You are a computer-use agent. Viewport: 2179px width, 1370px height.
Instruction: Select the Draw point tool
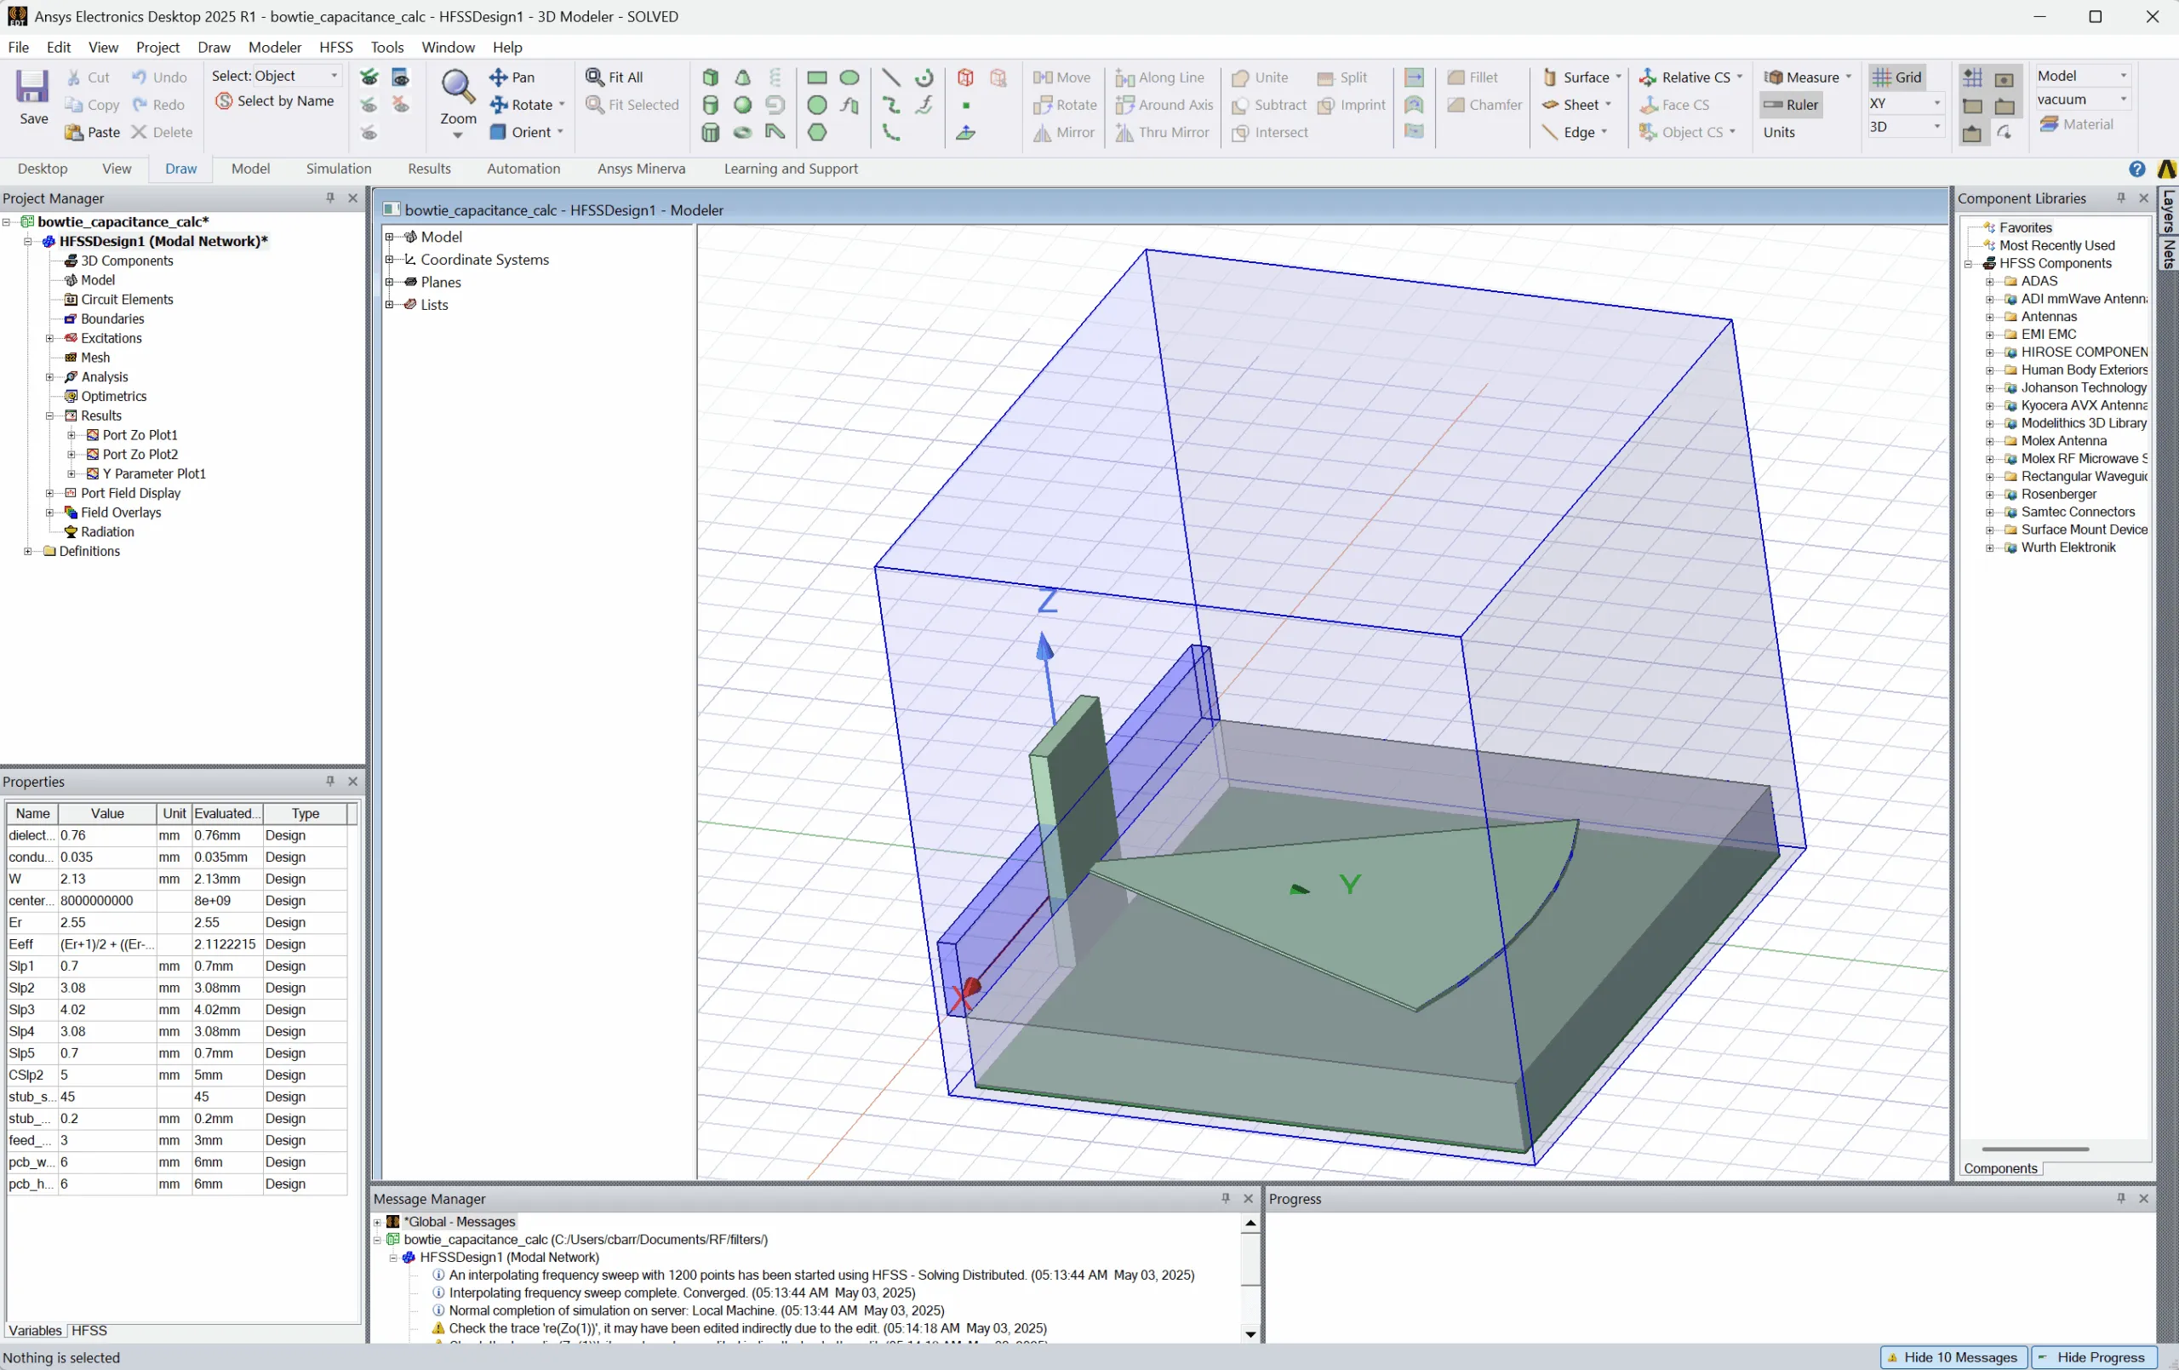pos(965,105)
